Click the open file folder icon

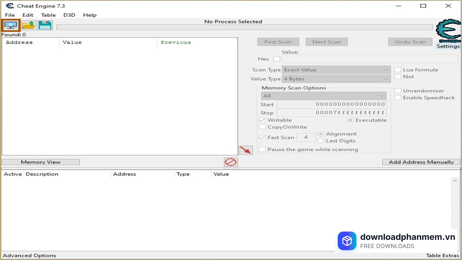tap(29, 25)
